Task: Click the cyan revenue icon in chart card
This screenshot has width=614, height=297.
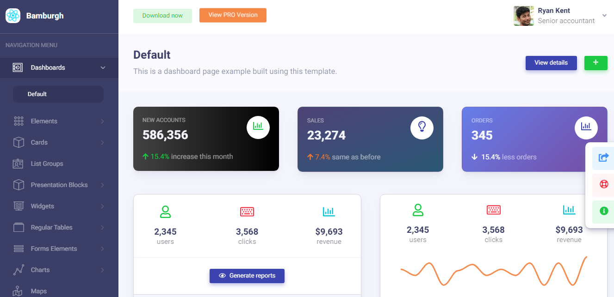Action: coord(569,210)
